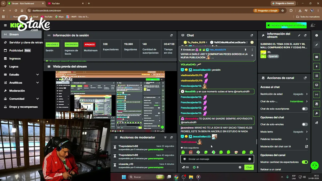The width and height of the screenshot is (322, 181).
Task: Click the chat scrollbar
Action: [x=257, y=142]
